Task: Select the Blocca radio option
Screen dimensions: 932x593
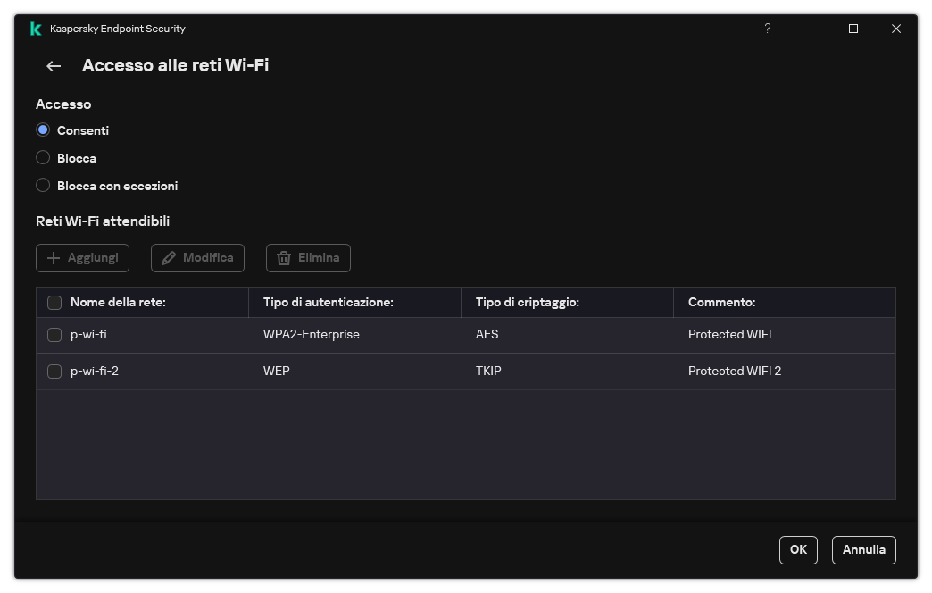Action: click(43, 158)
